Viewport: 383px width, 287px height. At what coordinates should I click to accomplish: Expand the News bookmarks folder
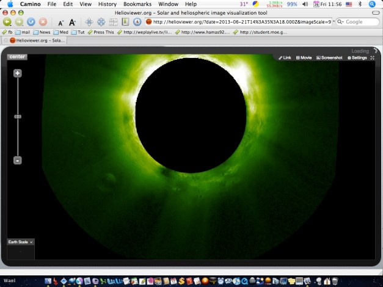point(42,32)
